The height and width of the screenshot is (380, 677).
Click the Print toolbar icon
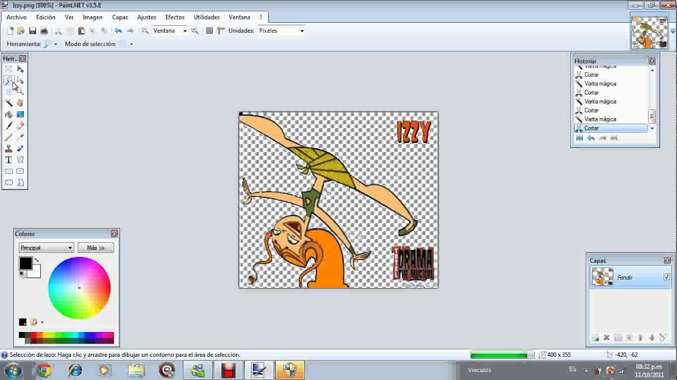coord(44,31)
